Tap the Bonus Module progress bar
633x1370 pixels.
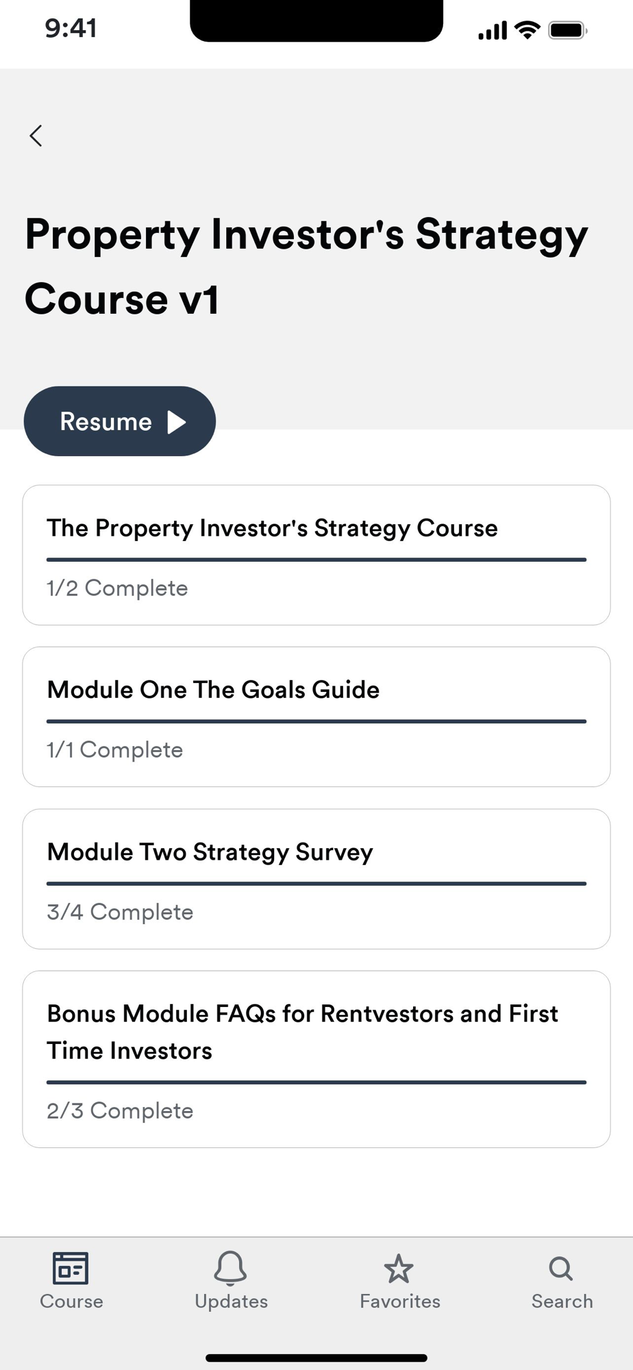[316, 1082]
